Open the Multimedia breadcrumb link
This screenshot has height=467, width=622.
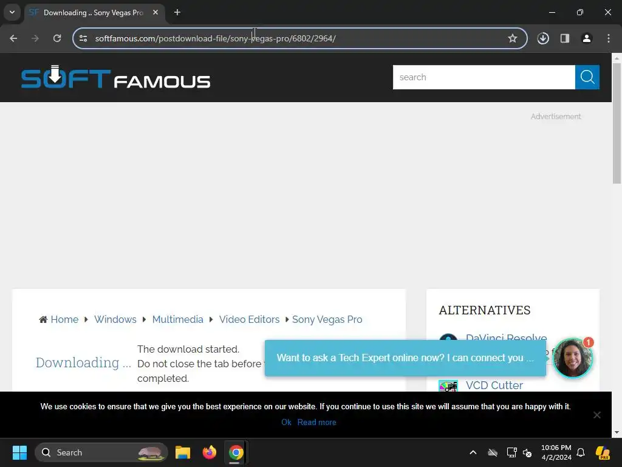[x=178, y=319]
